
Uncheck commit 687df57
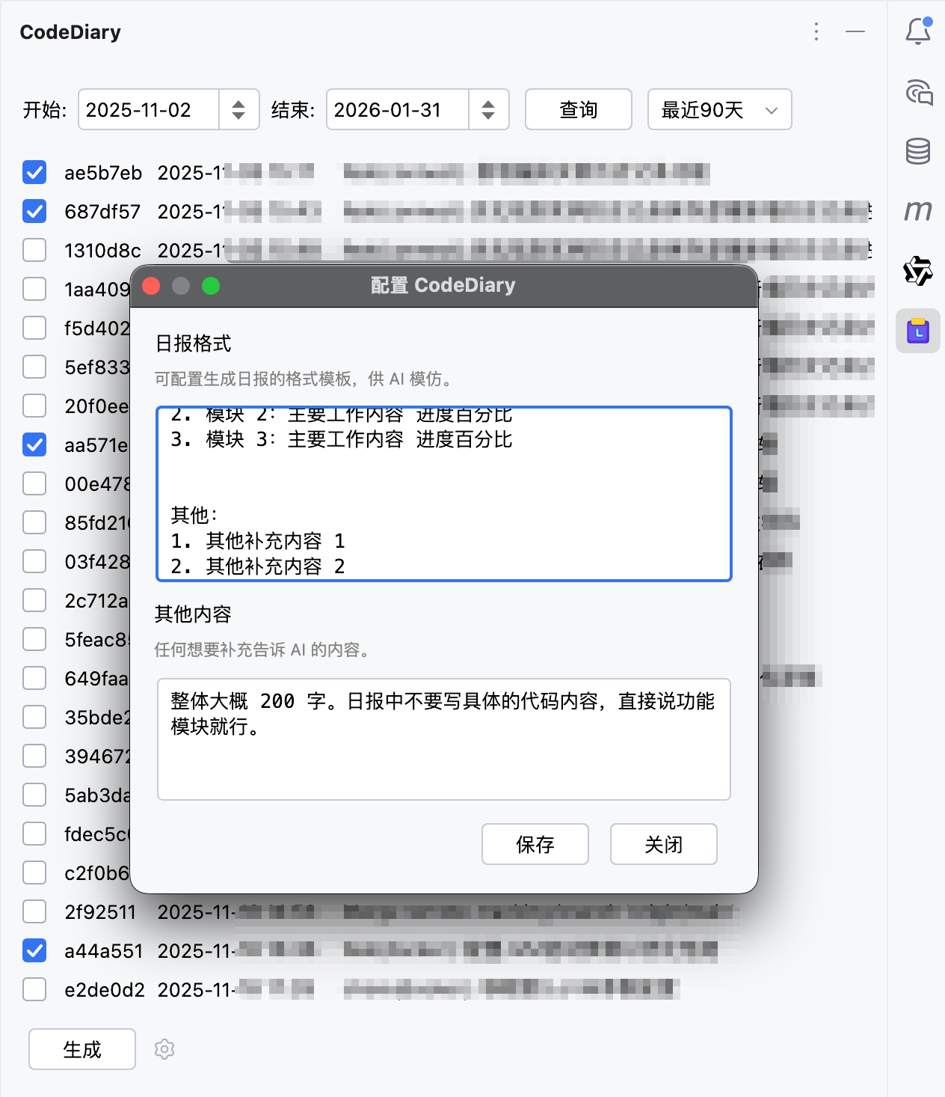34,211
